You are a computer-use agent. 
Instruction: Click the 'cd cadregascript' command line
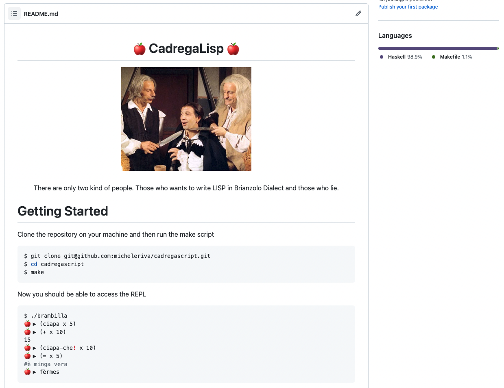point(54,264)
